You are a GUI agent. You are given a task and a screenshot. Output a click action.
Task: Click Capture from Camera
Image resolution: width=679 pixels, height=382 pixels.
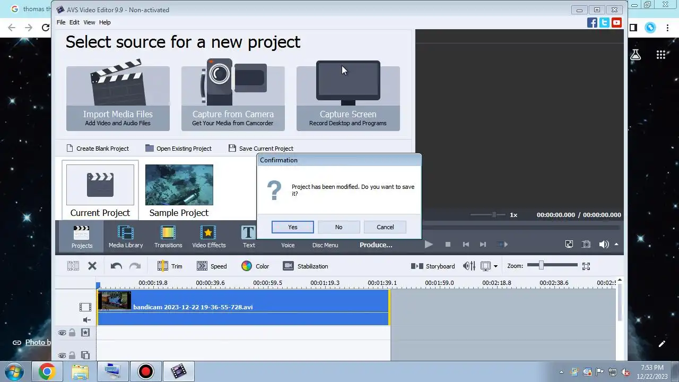coord(233,95)
